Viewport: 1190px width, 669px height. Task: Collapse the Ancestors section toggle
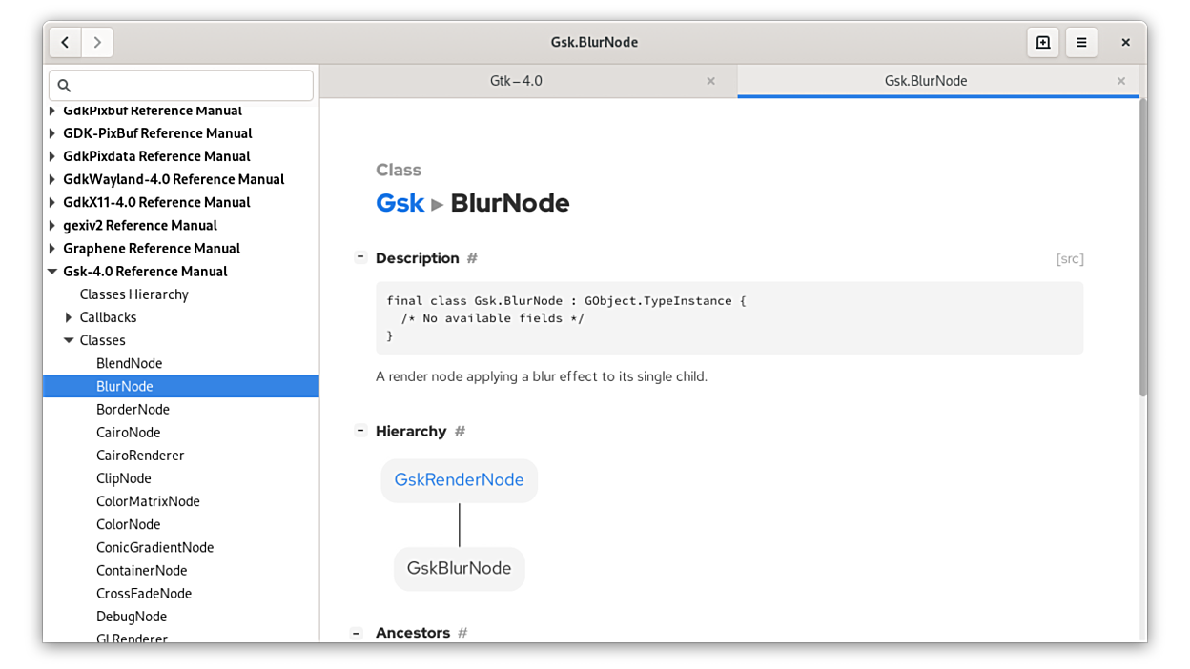click(356, 633)
